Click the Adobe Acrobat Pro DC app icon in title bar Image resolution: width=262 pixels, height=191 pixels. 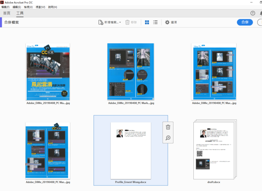(x=2, y=2)
